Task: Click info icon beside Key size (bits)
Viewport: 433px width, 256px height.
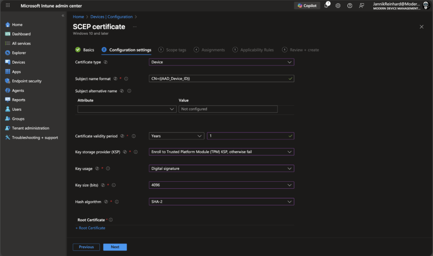Action: 114,185
